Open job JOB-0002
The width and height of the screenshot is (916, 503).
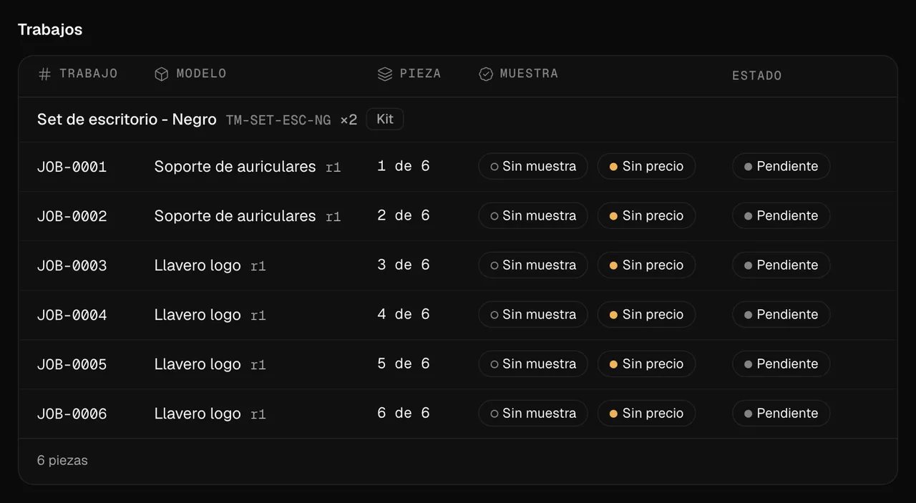tap(72, 216)
